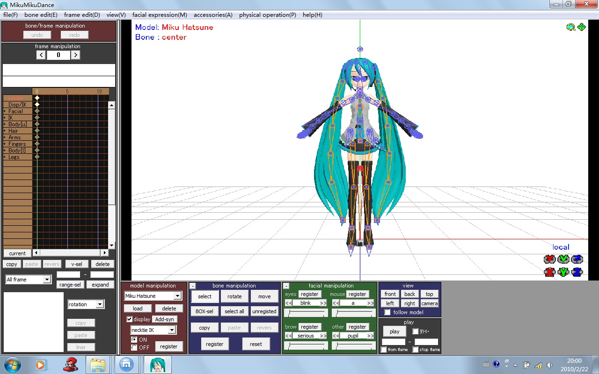Click the red X move axis icon
Screen dimensions: 599x374
549,272
